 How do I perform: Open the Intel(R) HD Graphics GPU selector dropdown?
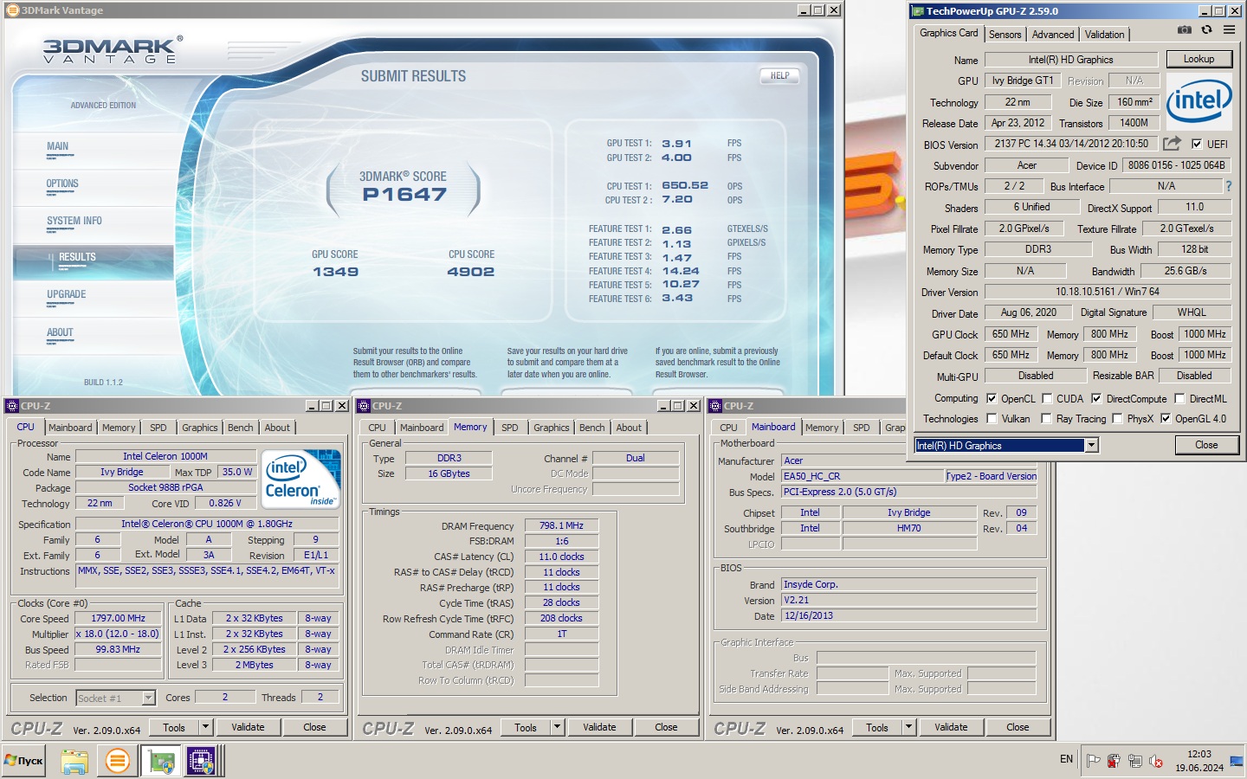pos(1091,445)
